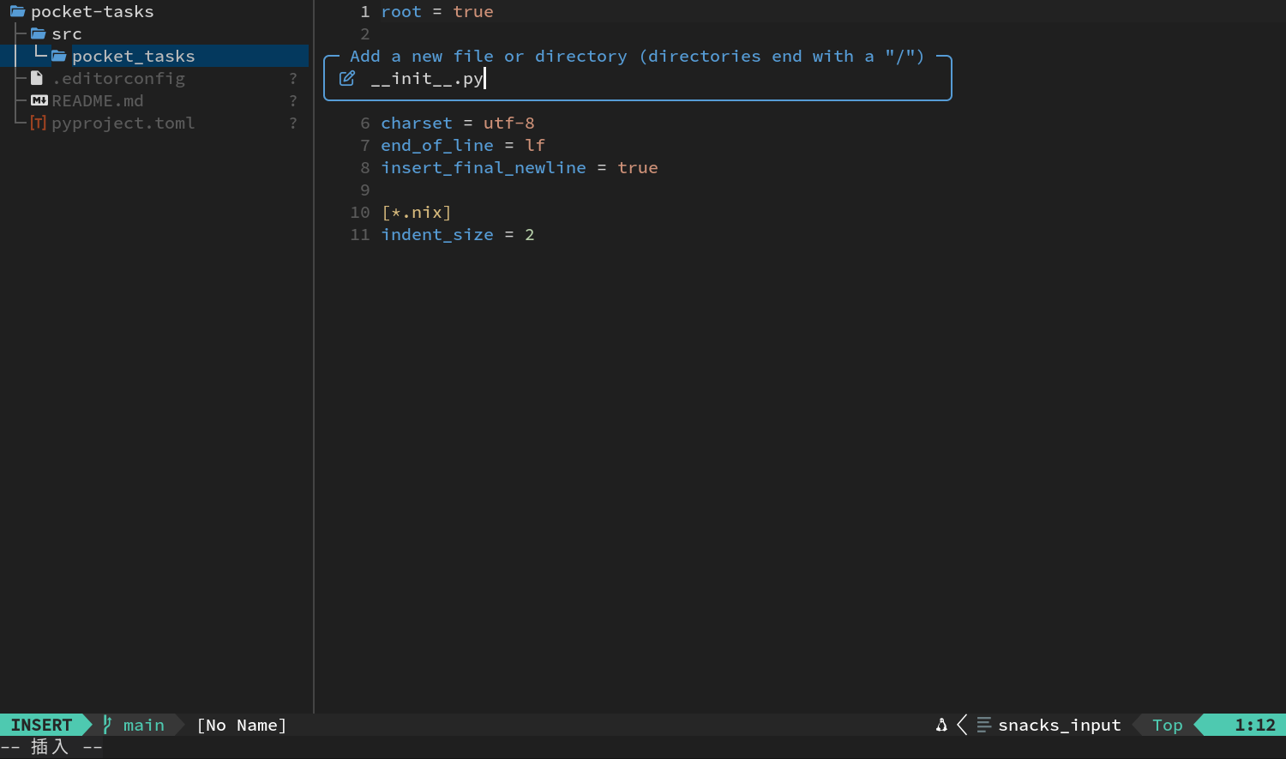The width and height of the screenshot is (1286, 759).
Task: Click the git branch icon in statusline
Action: pyautogui.click(x=107, y=725)
